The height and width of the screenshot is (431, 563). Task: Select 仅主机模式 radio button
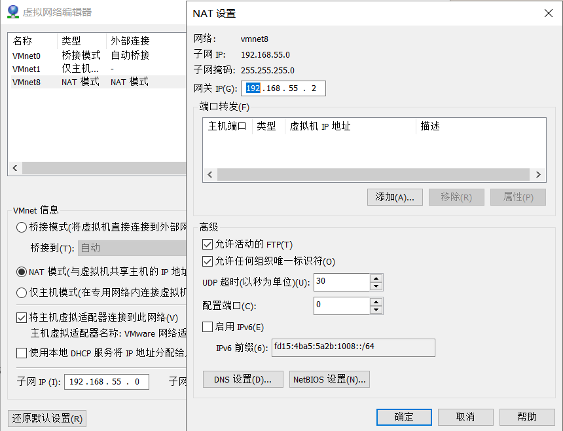(x=22, y=293)
